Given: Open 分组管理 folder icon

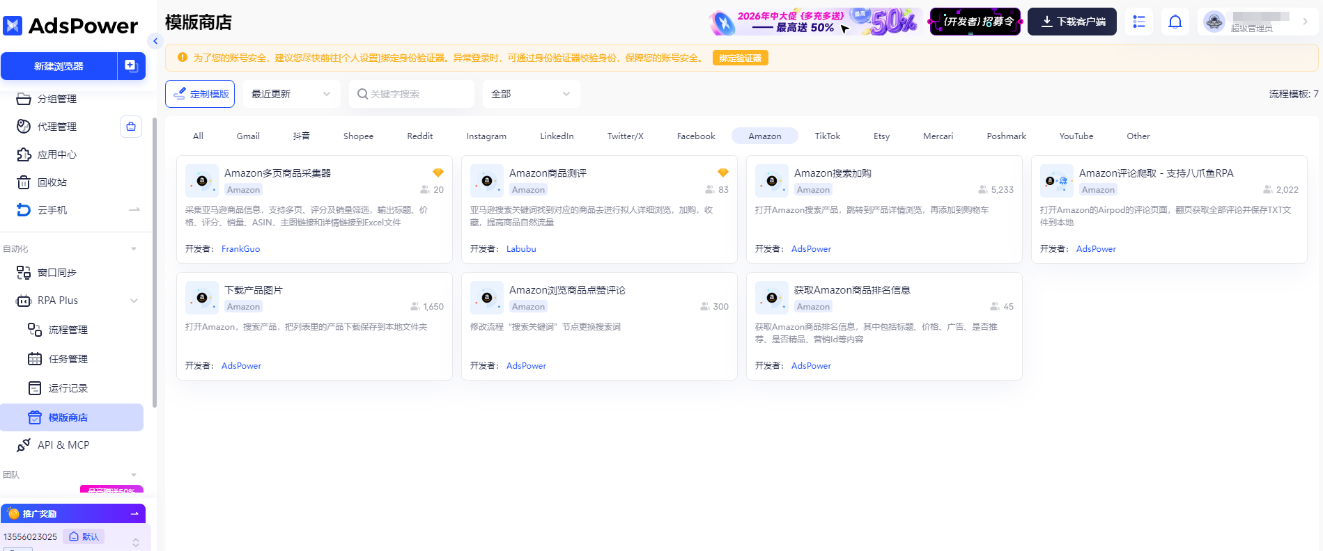Looking at the screenshot, I should [24, 99].
